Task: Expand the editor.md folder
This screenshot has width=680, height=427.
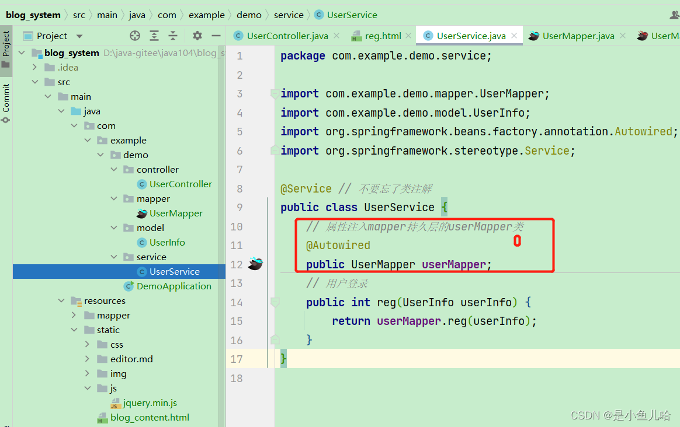Action: pos(87,359)
